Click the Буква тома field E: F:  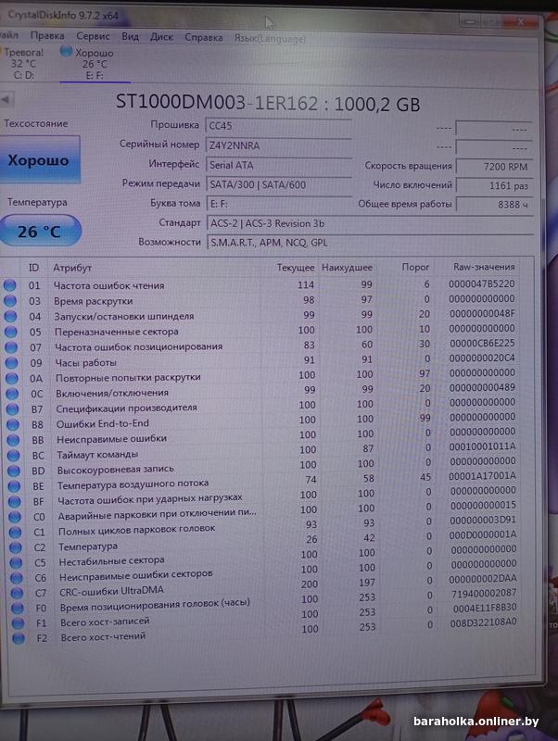point(279,204)
